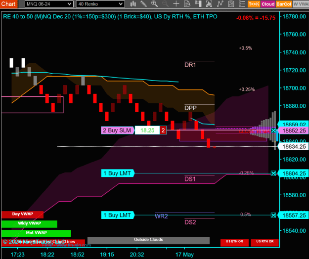Open the data box icon
309x259 pixels.
click(x=187, y=4)
